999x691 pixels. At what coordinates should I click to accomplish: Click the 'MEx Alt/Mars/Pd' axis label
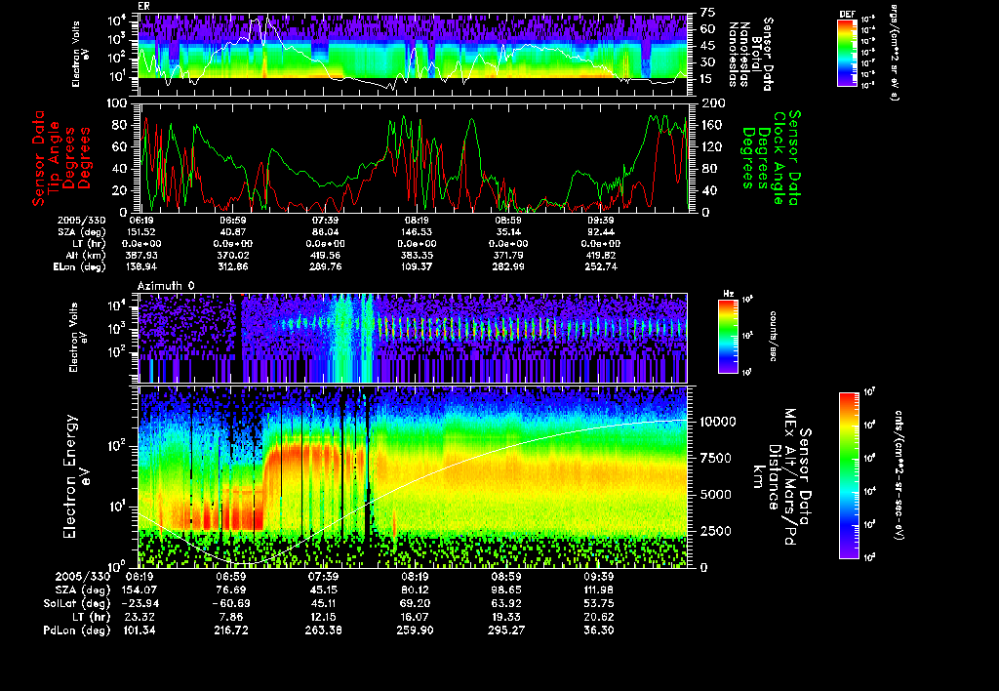pos(789,477)
